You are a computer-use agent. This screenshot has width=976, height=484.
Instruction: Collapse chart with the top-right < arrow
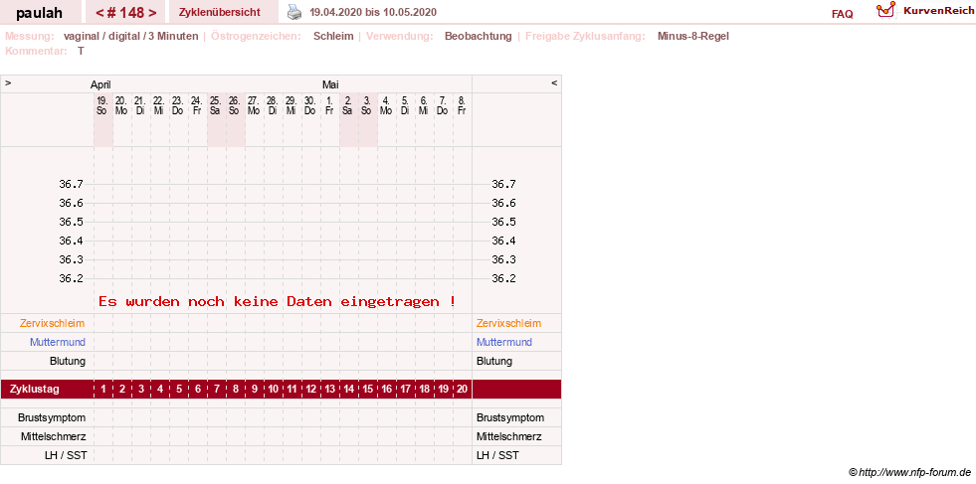click(554, 82)
